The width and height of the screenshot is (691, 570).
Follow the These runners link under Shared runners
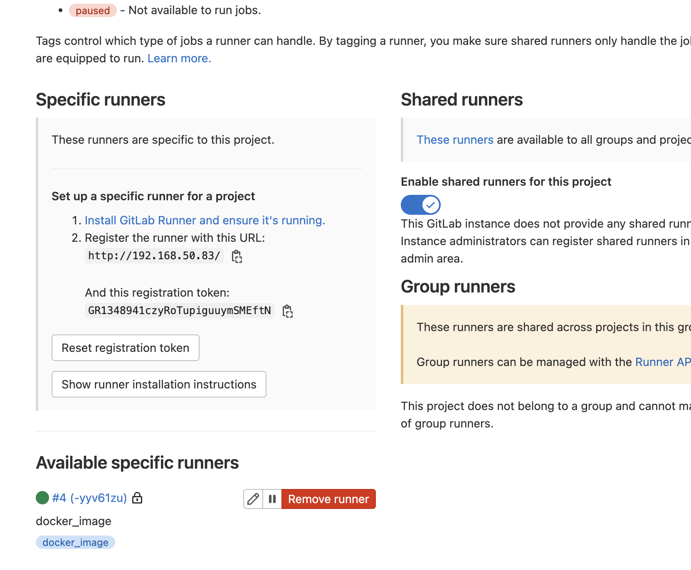point(455,140)
